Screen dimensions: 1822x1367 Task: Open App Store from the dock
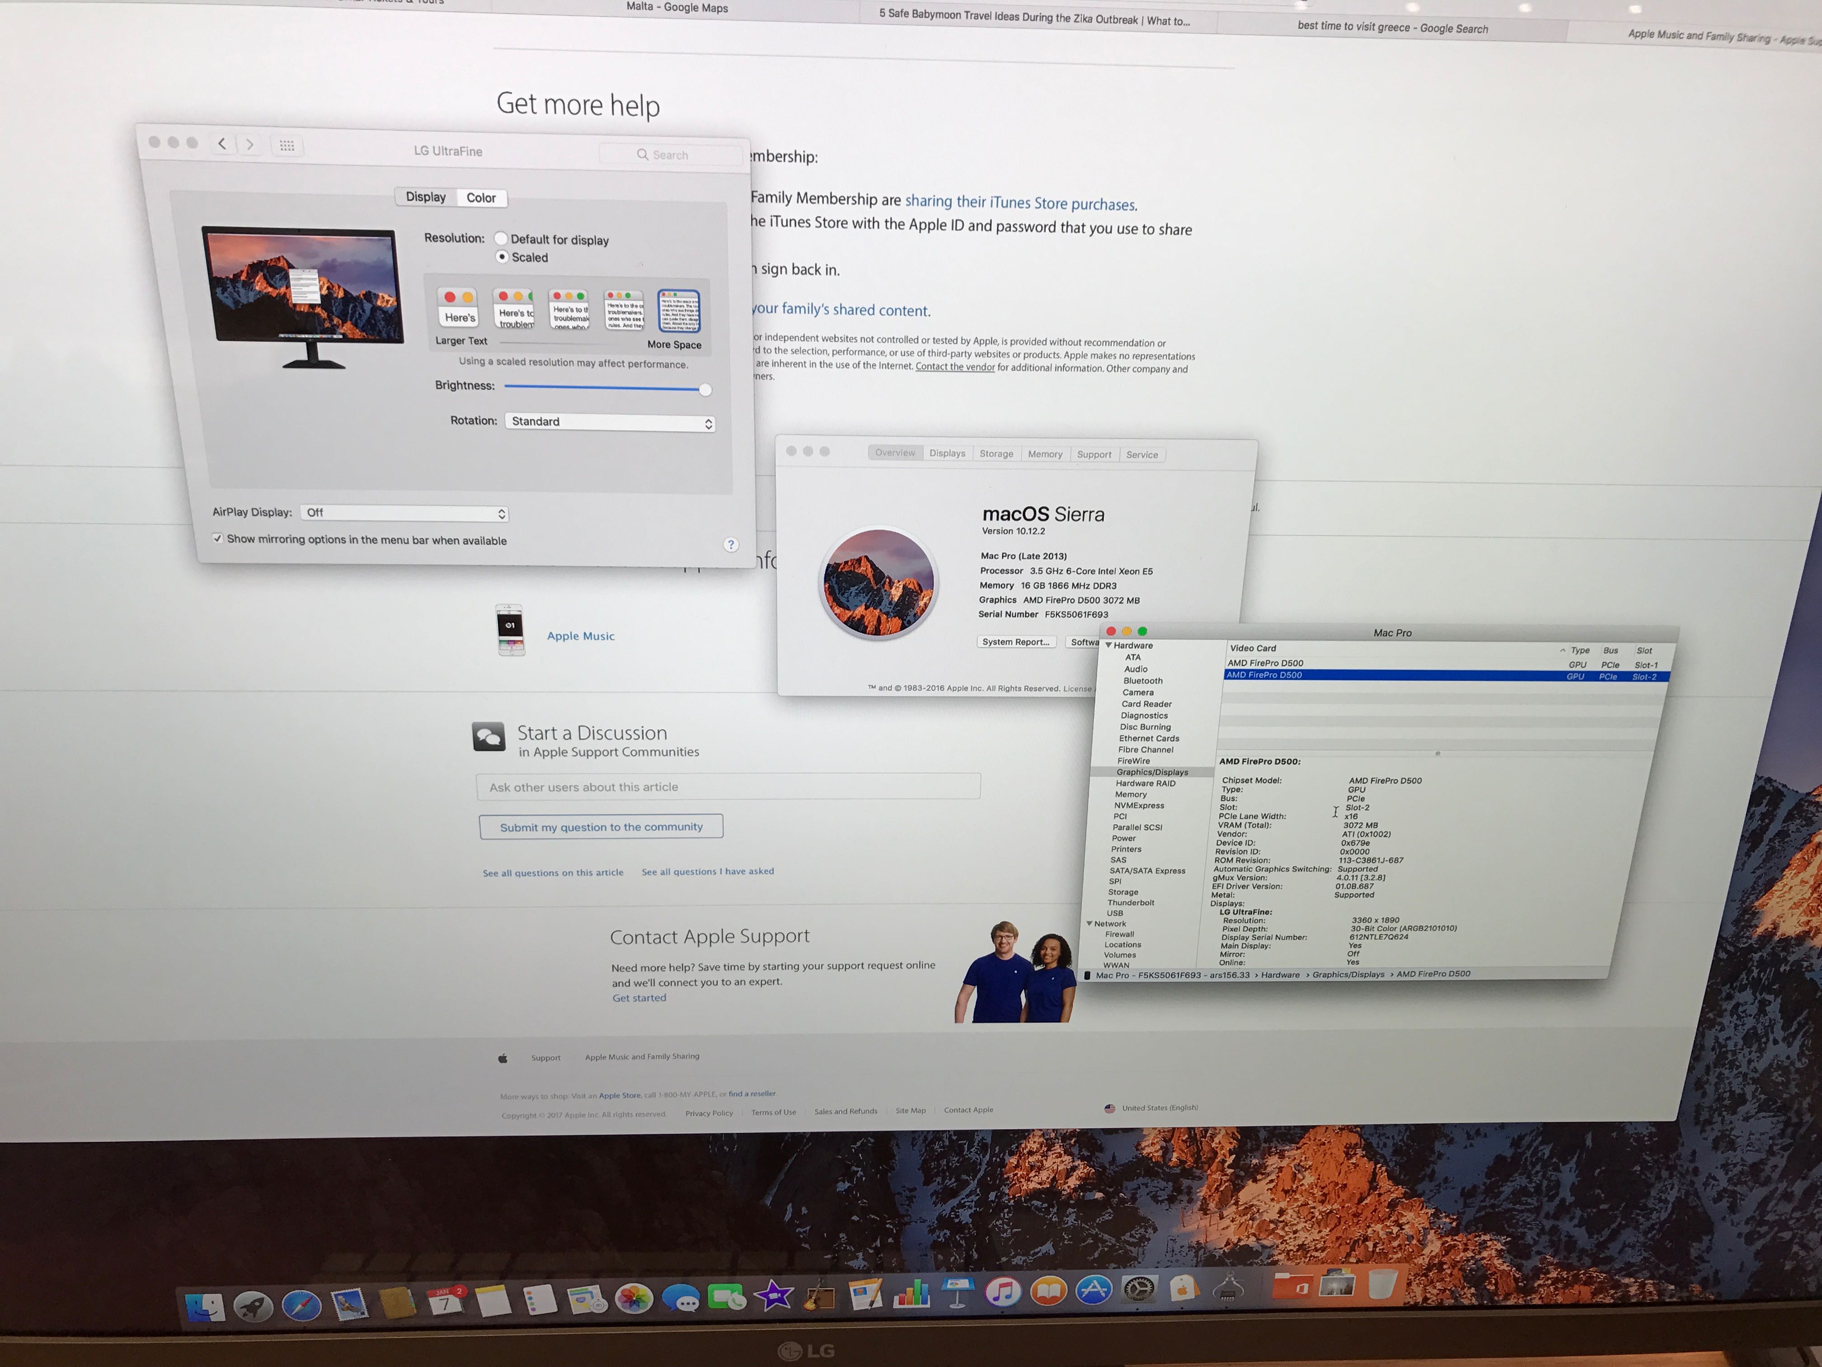[x=1094, y=1290]
